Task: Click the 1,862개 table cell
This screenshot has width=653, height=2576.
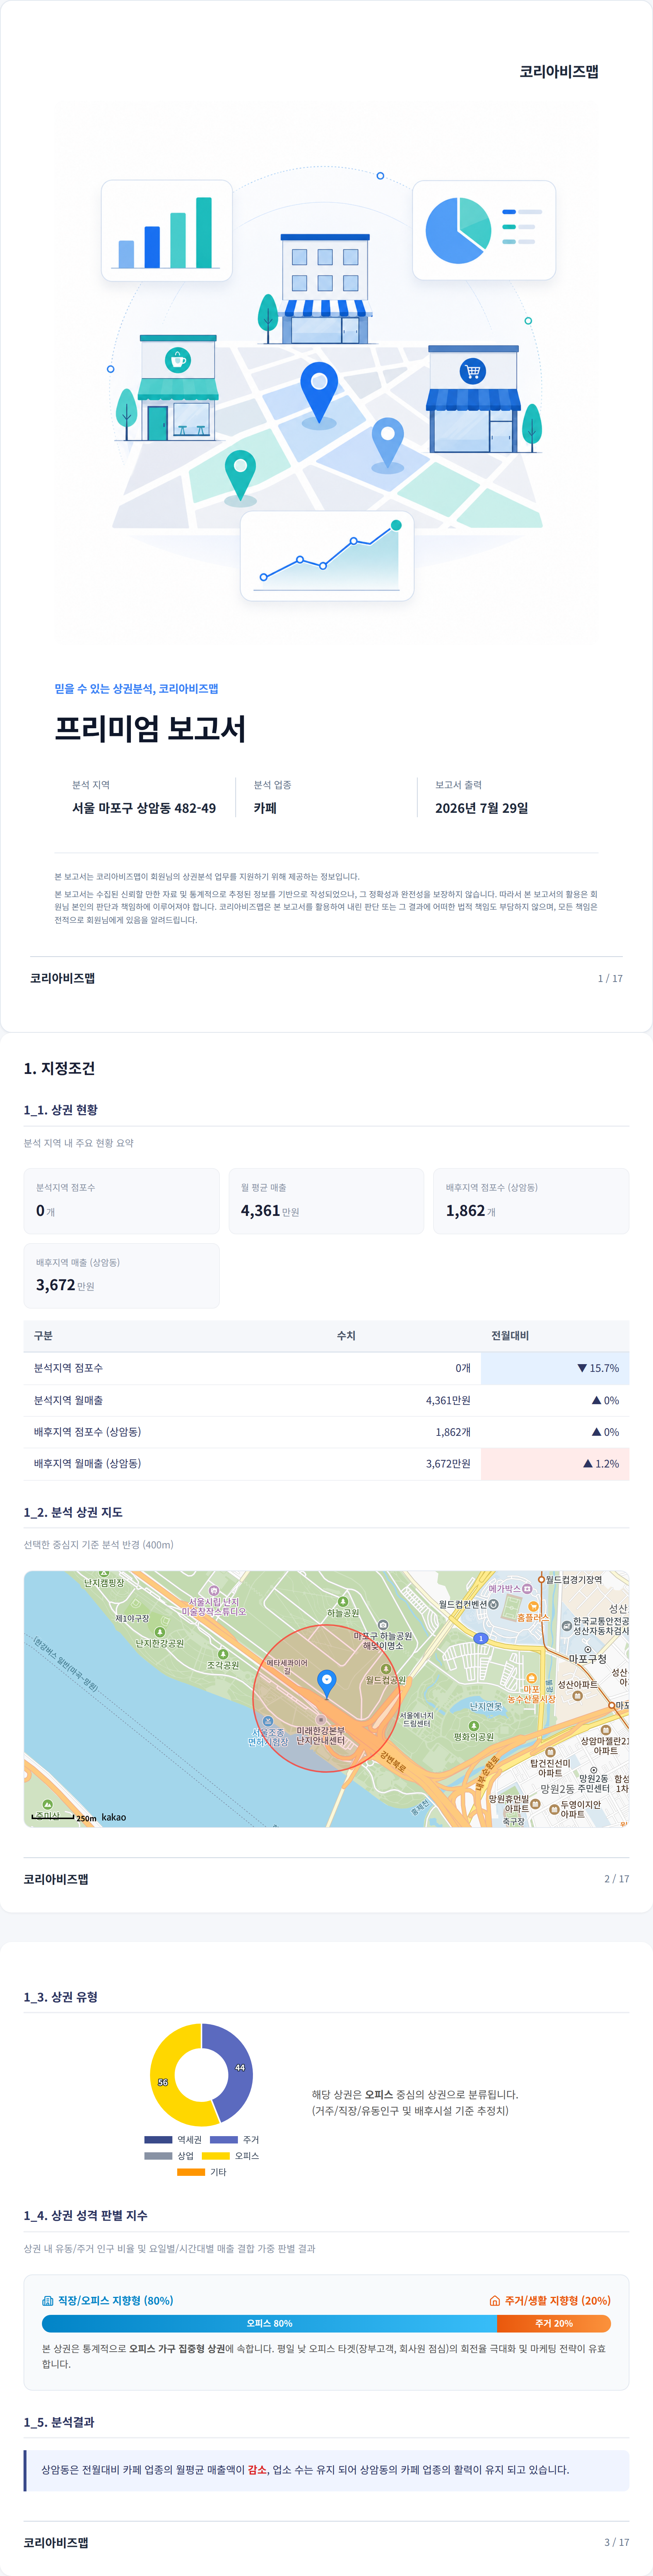Action: pyautogui.click(x=453, y=1432)
